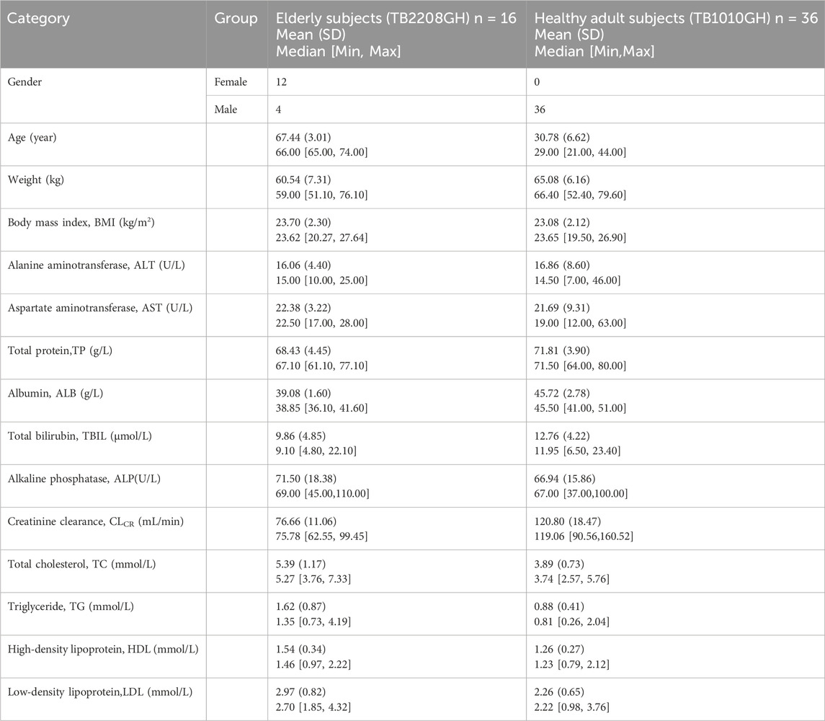The width and height of the screenshot is (825, 721).
Task: Click the Female group cell
Action: tap(231, 82)
